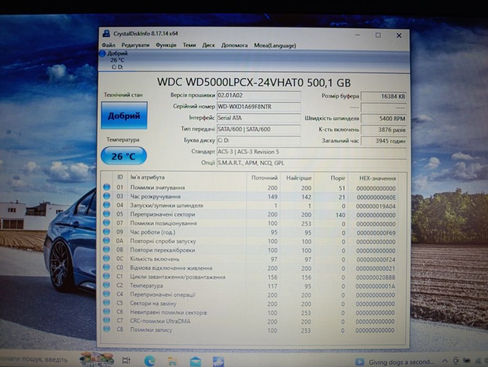
Task: Open Task View from the taskbar
Action: (x=126, y=361)
